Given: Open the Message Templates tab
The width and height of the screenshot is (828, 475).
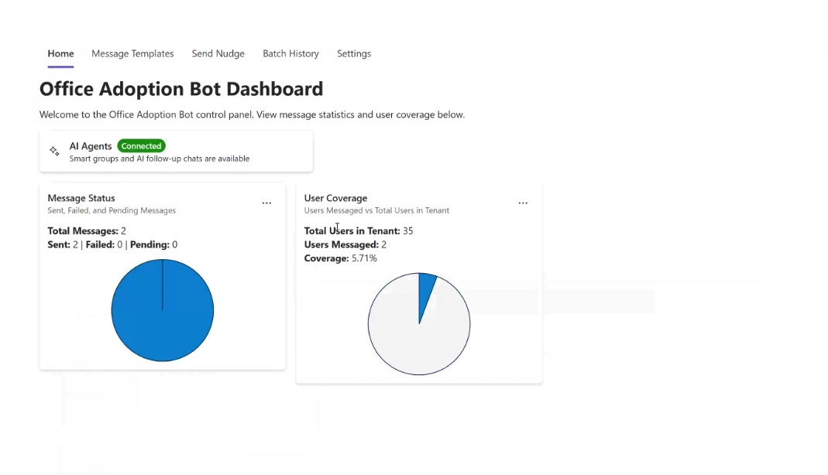Looking at the screenshot, I should point(132,53).
